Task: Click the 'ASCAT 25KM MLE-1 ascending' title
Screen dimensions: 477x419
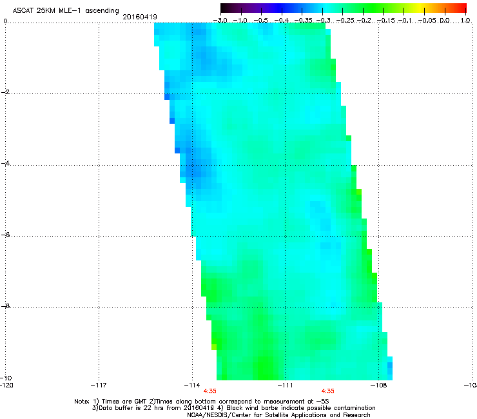Action: tap(66, 10)
